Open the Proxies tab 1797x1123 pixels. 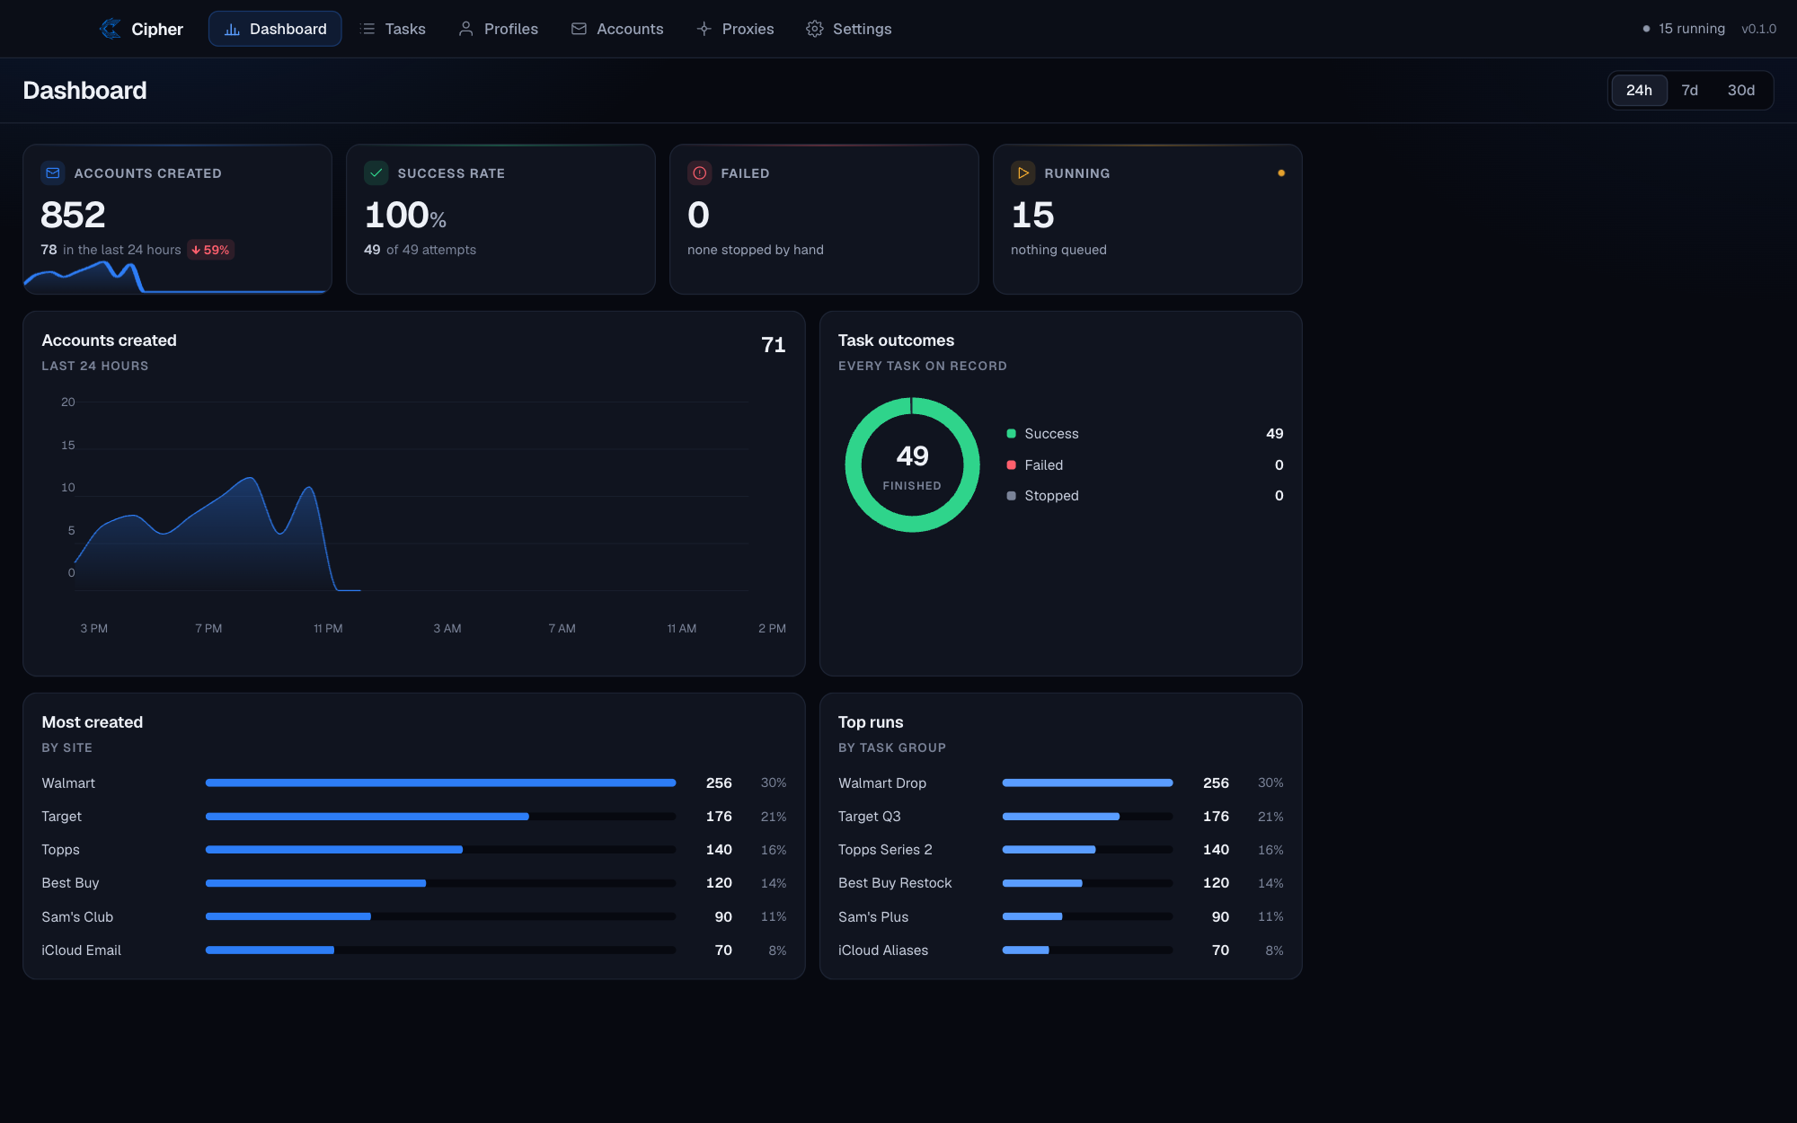point(735,29)
